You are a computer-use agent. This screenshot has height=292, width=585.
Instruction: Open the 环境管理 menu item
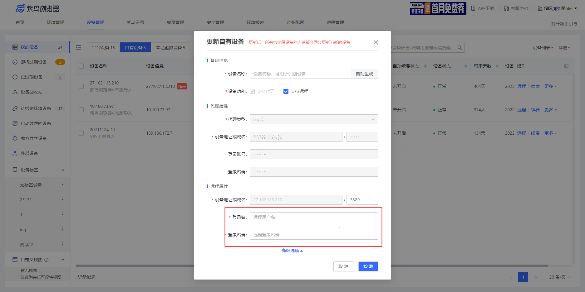click(55, 22)
